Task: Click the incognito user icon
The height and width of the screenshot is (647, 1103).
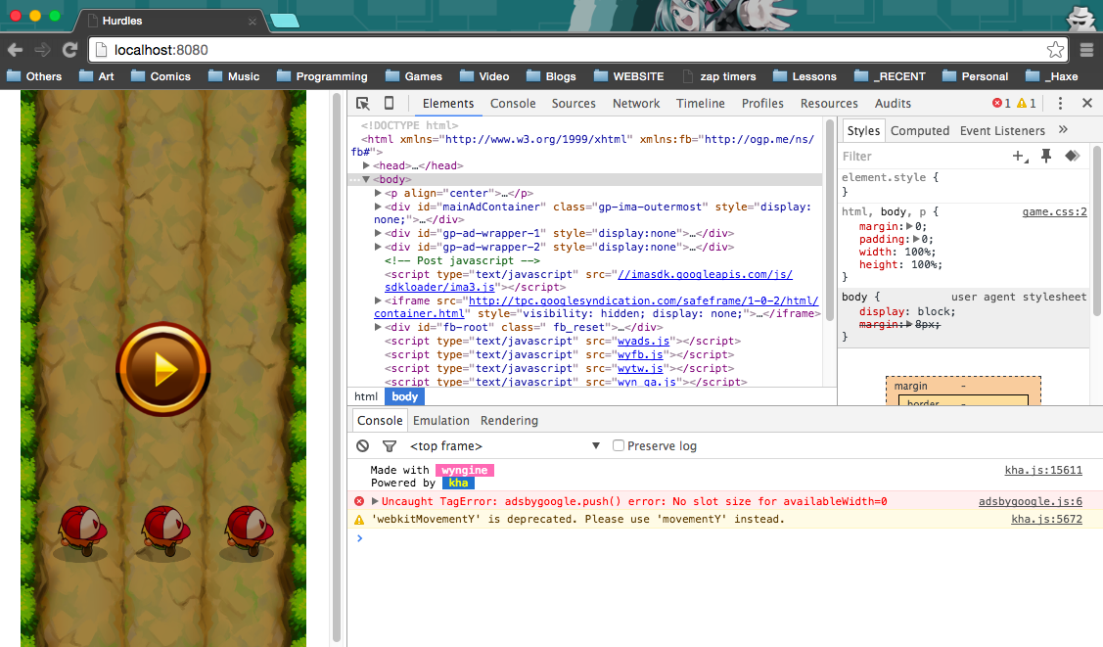Action: click(x=1080, y=17)
